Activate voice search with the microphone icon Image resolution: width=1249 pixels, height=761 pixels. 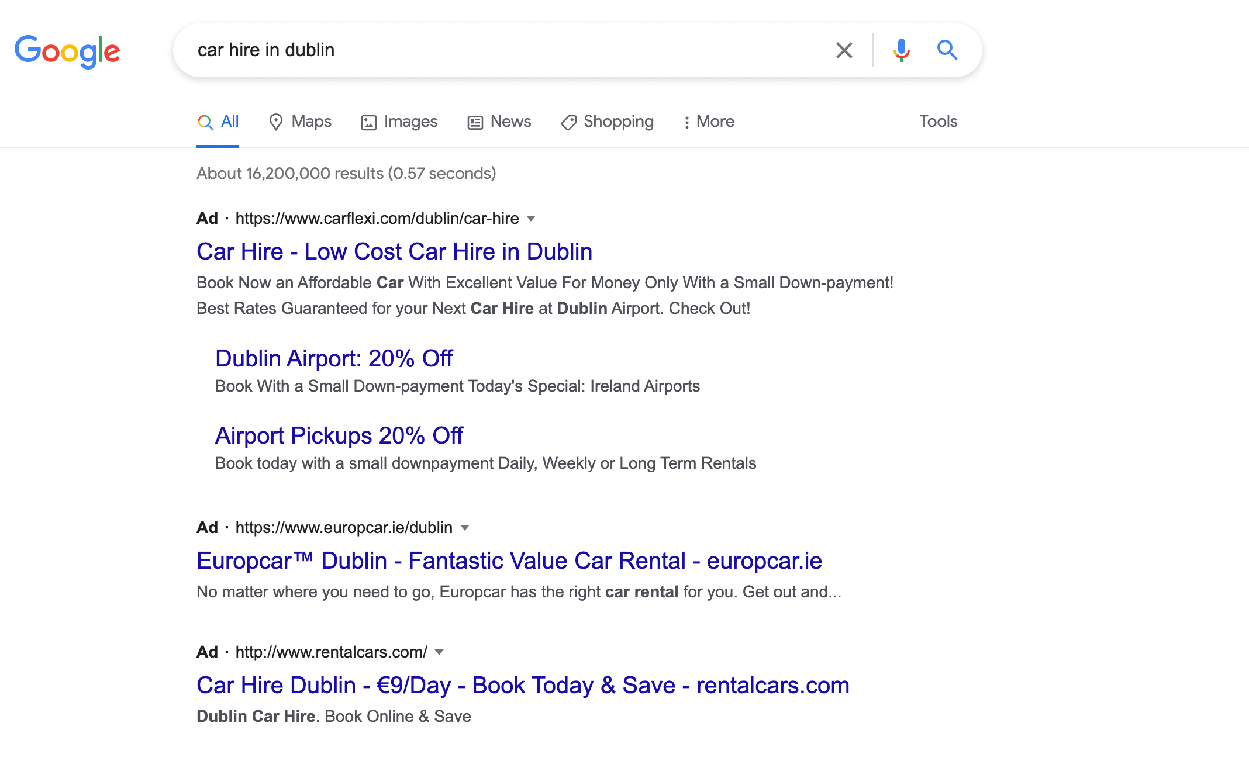point(901,50)
